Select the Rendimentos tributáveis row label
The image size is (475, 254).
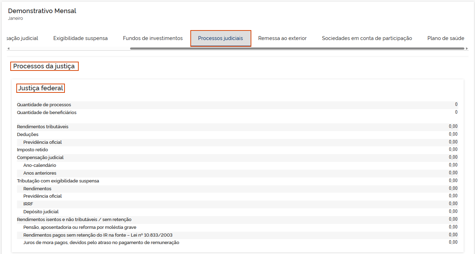[43, 127]
